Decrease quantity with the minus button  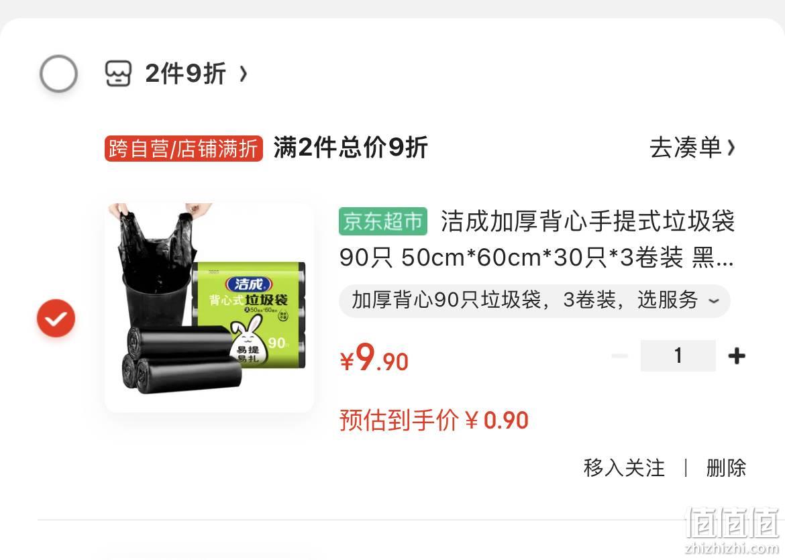pyautogui.click(x=619, y=356)
